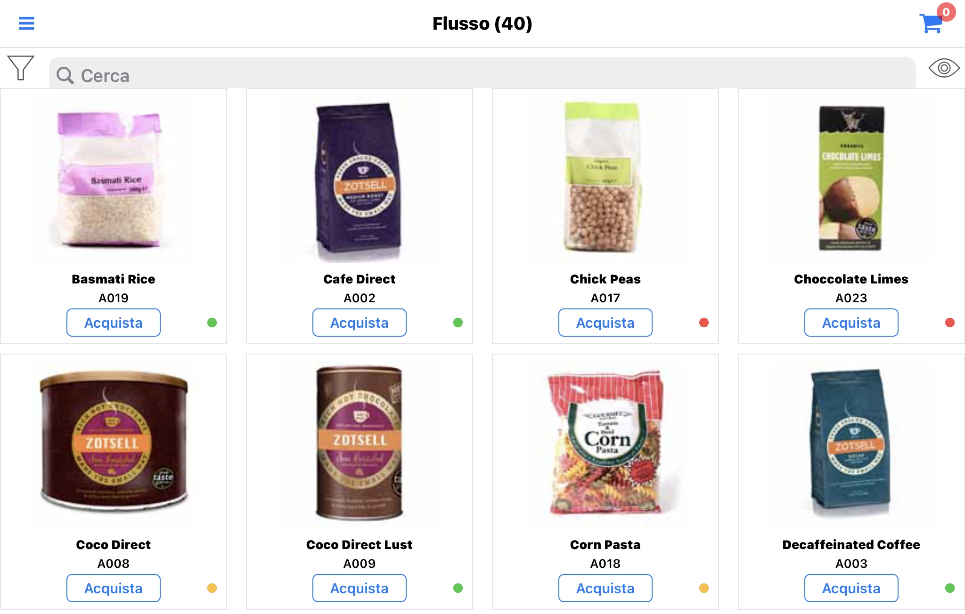The image size is (965, 614).
Task: Click the search magnifier icon
Action: click(x=65, y=75)
